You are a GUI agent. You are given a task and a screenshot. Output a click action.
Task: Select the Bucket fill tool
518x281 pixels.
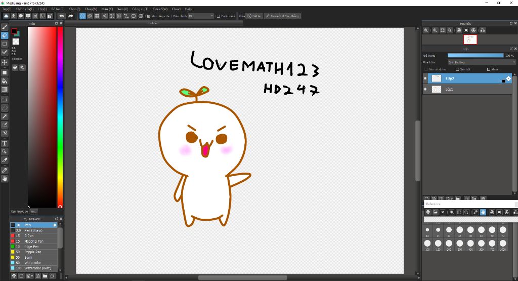pos(5,81)
